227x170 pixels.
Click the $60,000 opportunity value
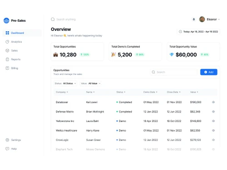point(186,55)
